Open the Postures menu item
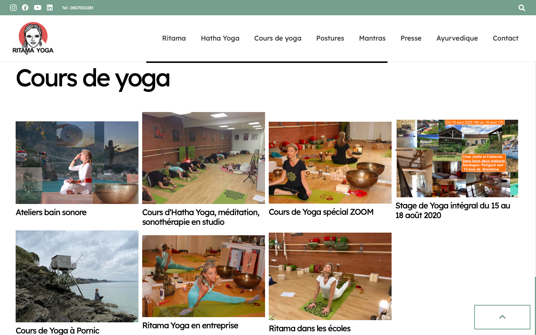This screenshot has width=536, height=335. point(330,38)
